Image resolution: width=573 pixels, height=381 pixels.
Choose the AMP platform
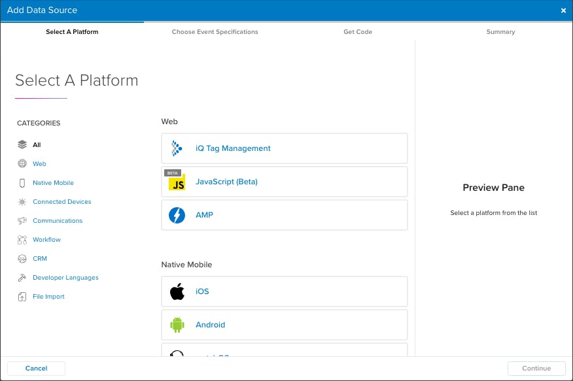coord(285,215)
